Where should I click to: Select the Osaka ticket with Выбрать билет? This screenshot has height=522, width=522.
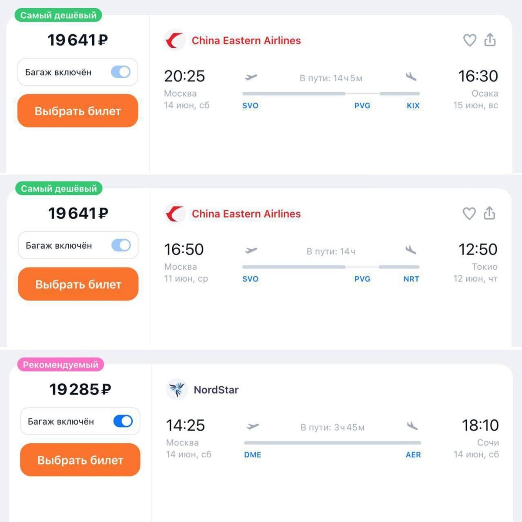(78, 111)
